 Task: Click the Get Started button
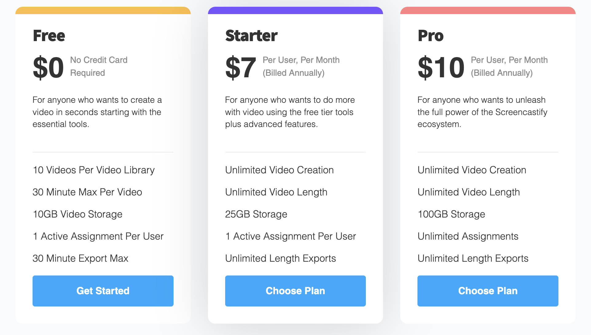[x=103, y=291]
